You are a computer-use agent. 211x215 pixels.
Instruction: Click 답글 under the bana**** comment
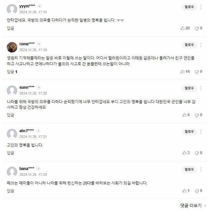click(x=11, y=191)
